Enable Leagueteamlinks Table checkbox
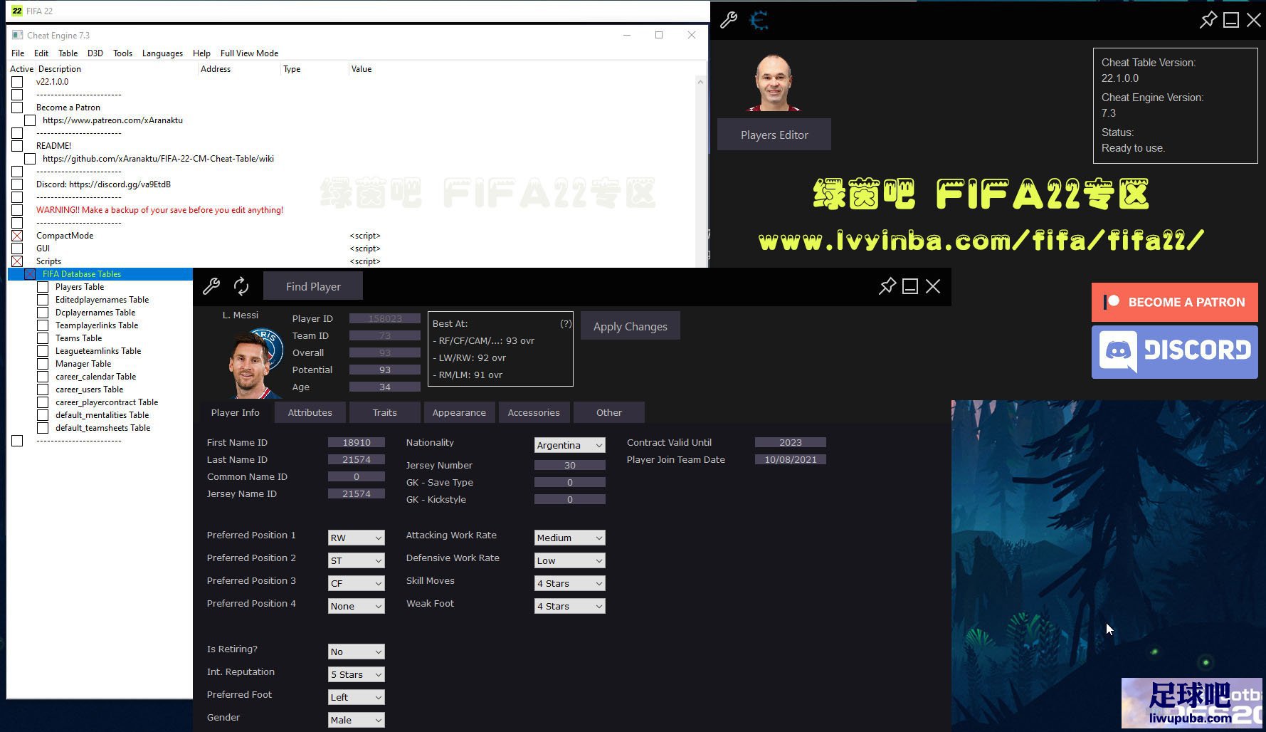The image size is (1266, 732). [x=43, y=351]
